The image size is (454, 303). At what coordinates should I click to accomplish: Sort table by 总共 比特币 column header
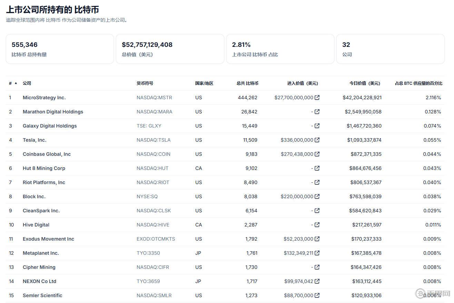pos(247,83)
